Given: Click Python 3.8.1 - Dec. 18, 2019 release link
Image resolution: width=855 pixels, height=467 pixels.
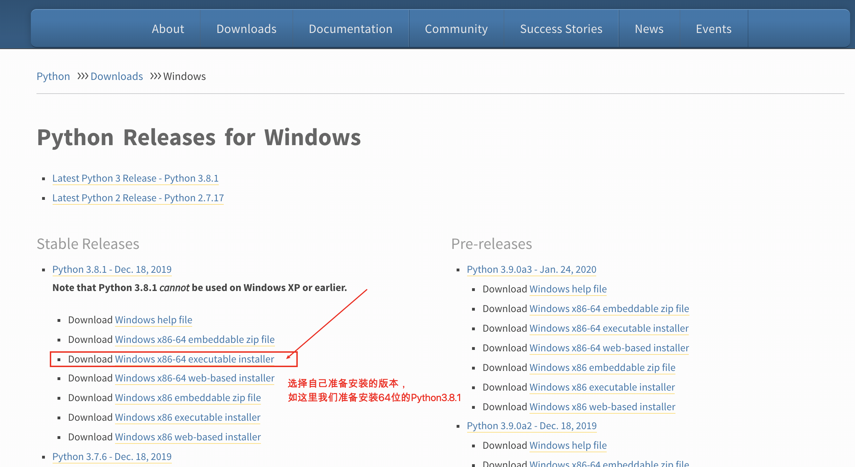Looking at the screenshot, I should pyautogui.click(x=112, y=269).
